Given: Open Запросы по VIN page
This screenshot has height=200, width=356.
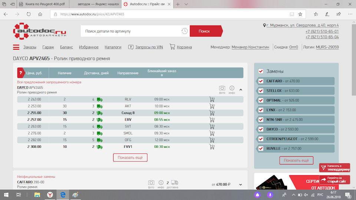Looking at the screenshot, I should tap(149, 47).
